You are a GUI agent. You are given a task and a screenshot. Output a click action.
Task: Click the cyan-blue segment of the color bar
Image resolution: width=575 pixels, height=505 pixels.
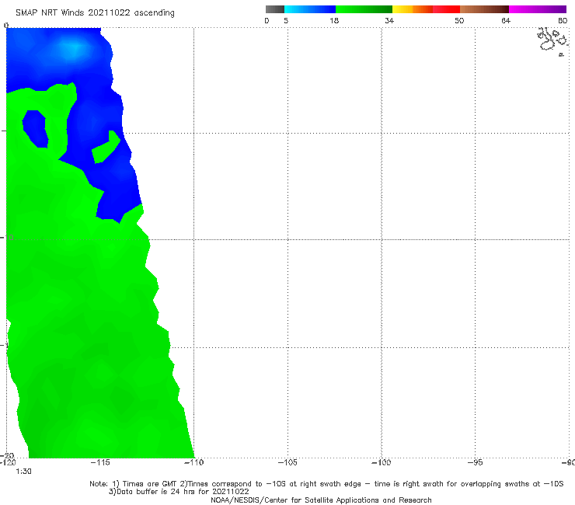click(x=310, y=9)
